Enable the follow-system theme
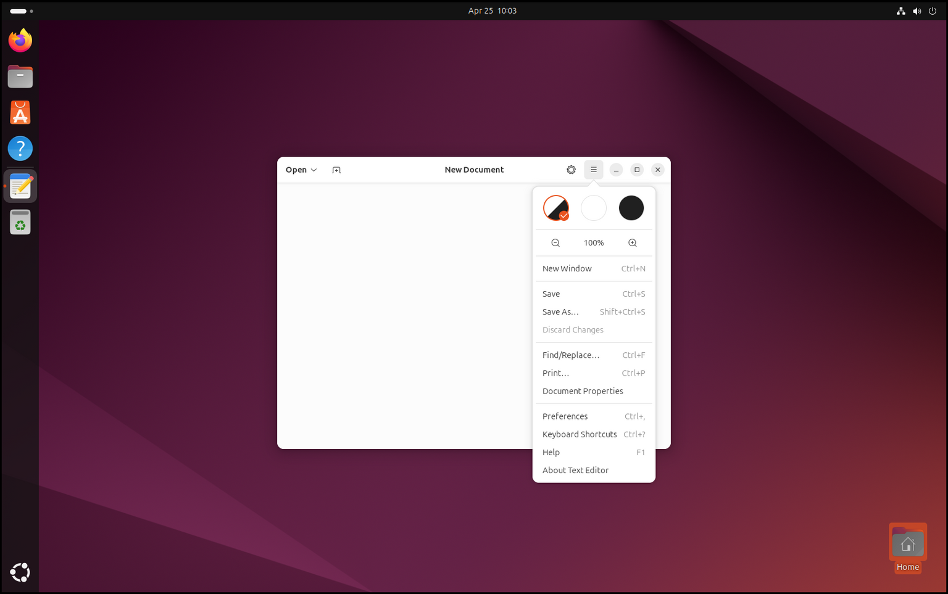This screenshot has height=594, width=948. coord(555,208)
